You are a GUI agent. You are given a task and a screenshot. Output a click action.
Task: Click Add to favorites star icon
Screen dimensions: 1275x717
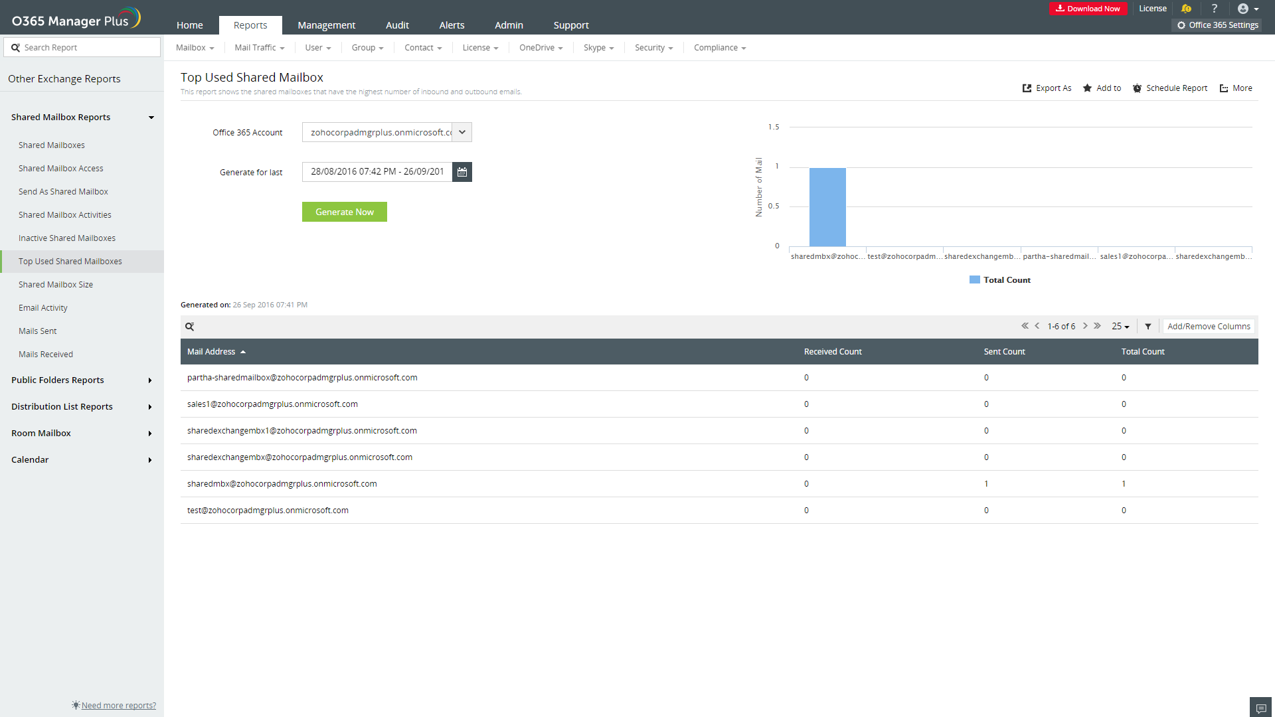[x=1087, y=88]
